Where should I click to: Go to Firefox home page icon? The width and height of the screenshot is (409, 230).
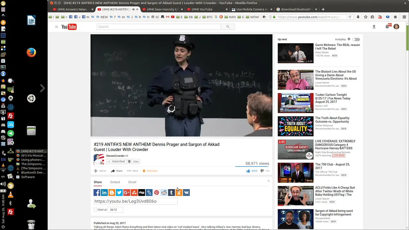[x=395, y=17]
